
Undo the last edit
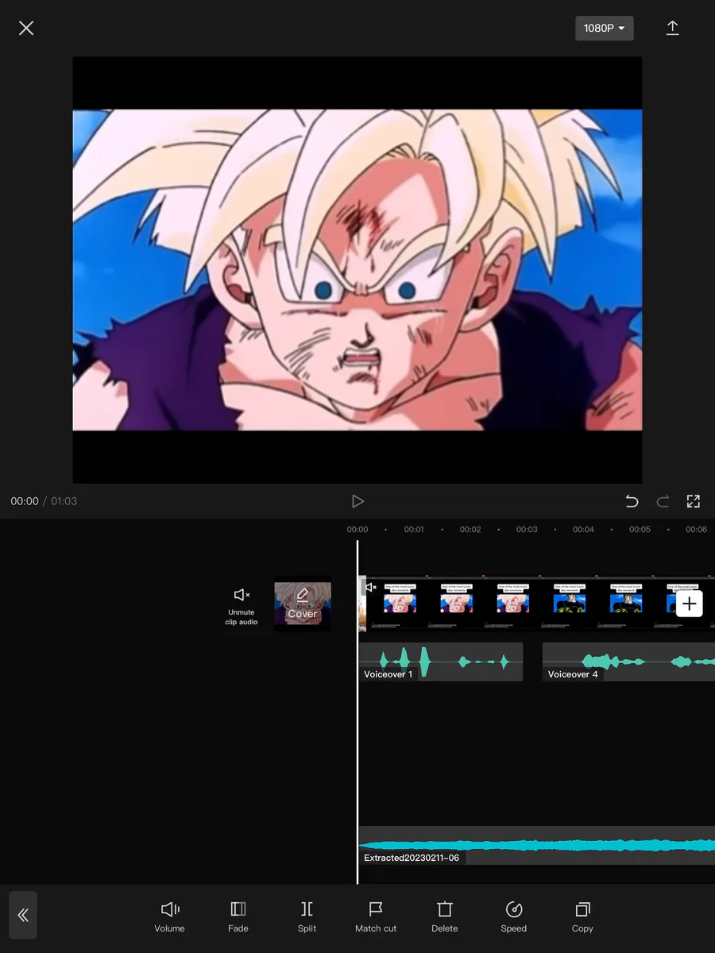(632, 501)
